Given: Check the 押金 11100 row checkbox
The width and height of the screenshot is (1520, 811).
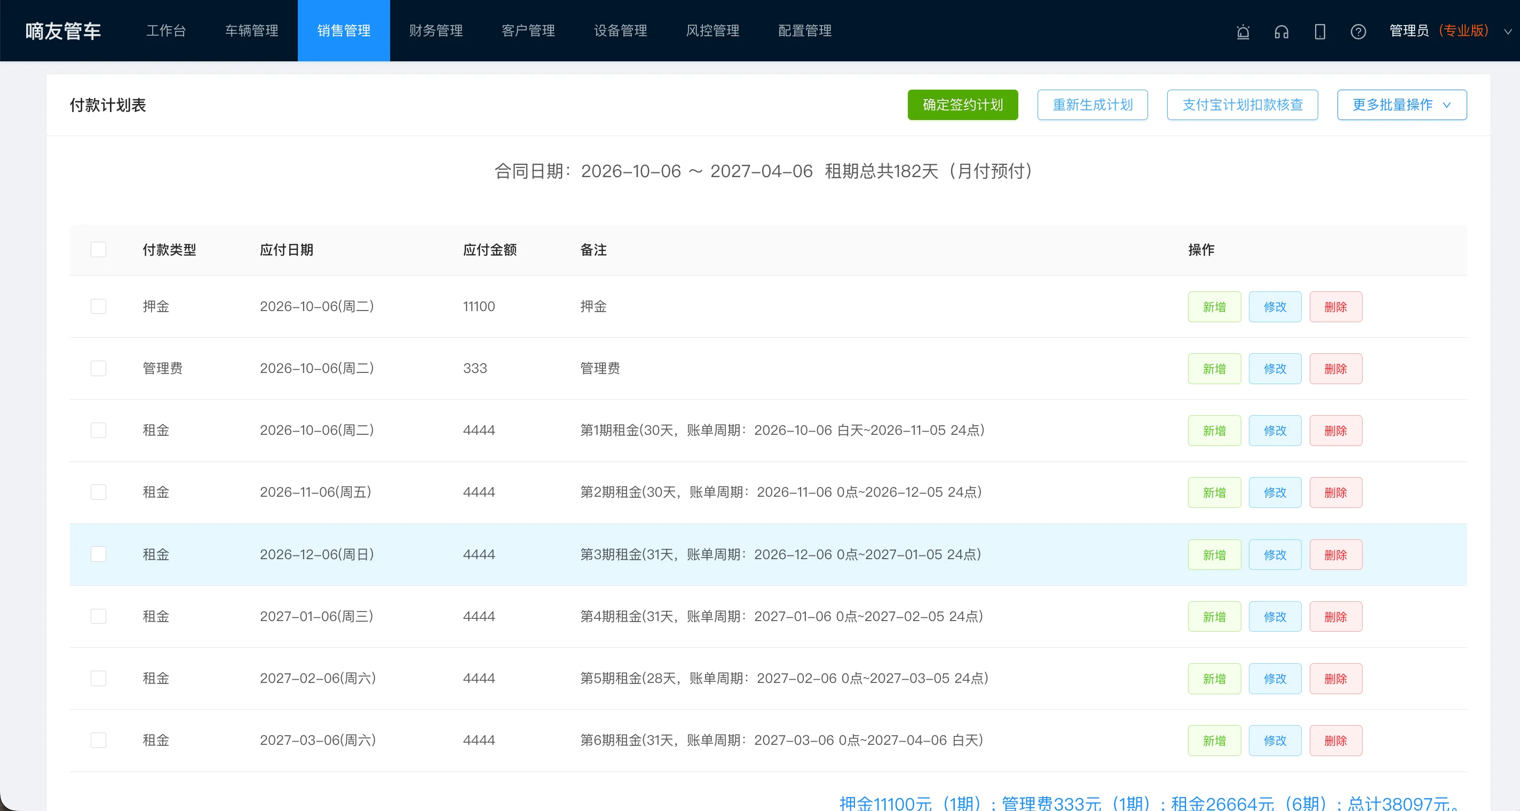Looking at the screenshot, I should tap(99, 306).
